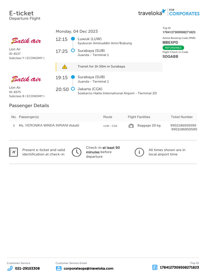Screen dimensions: 206x275
Task: Select the PNR booking code MBEXPD
Action: 170,42
